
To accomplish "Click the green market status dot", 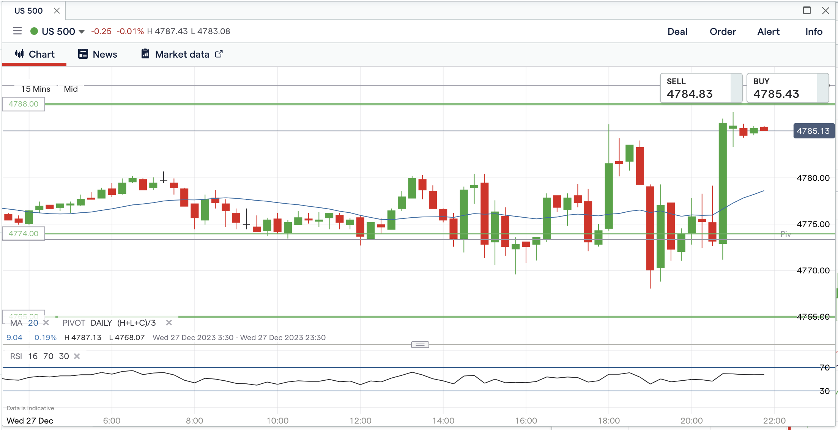I will [x=34, y=31].
